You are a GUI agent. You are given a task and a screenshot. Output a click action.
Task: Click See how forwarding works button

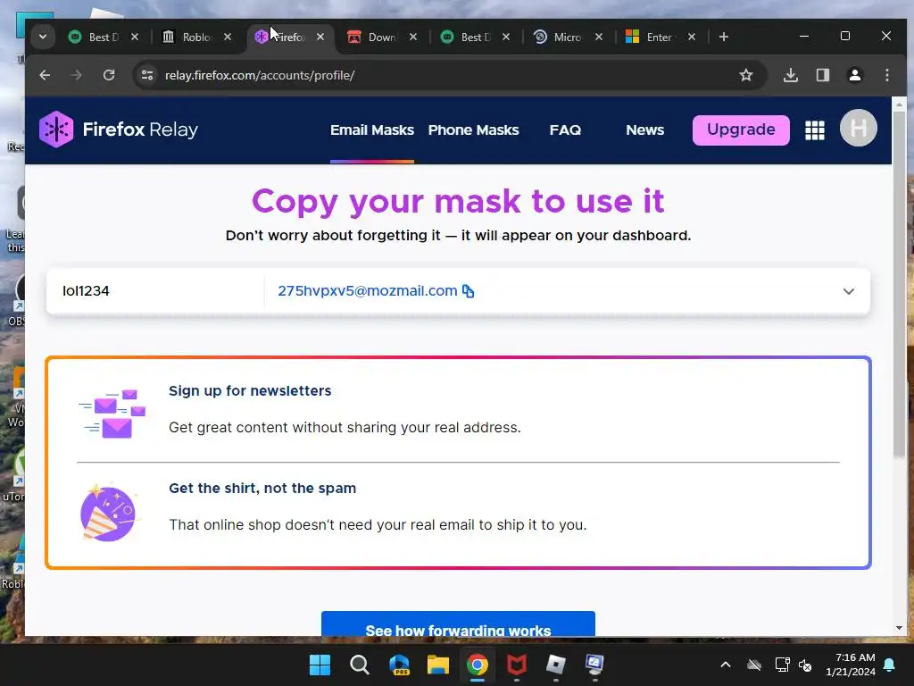(458, 624)
